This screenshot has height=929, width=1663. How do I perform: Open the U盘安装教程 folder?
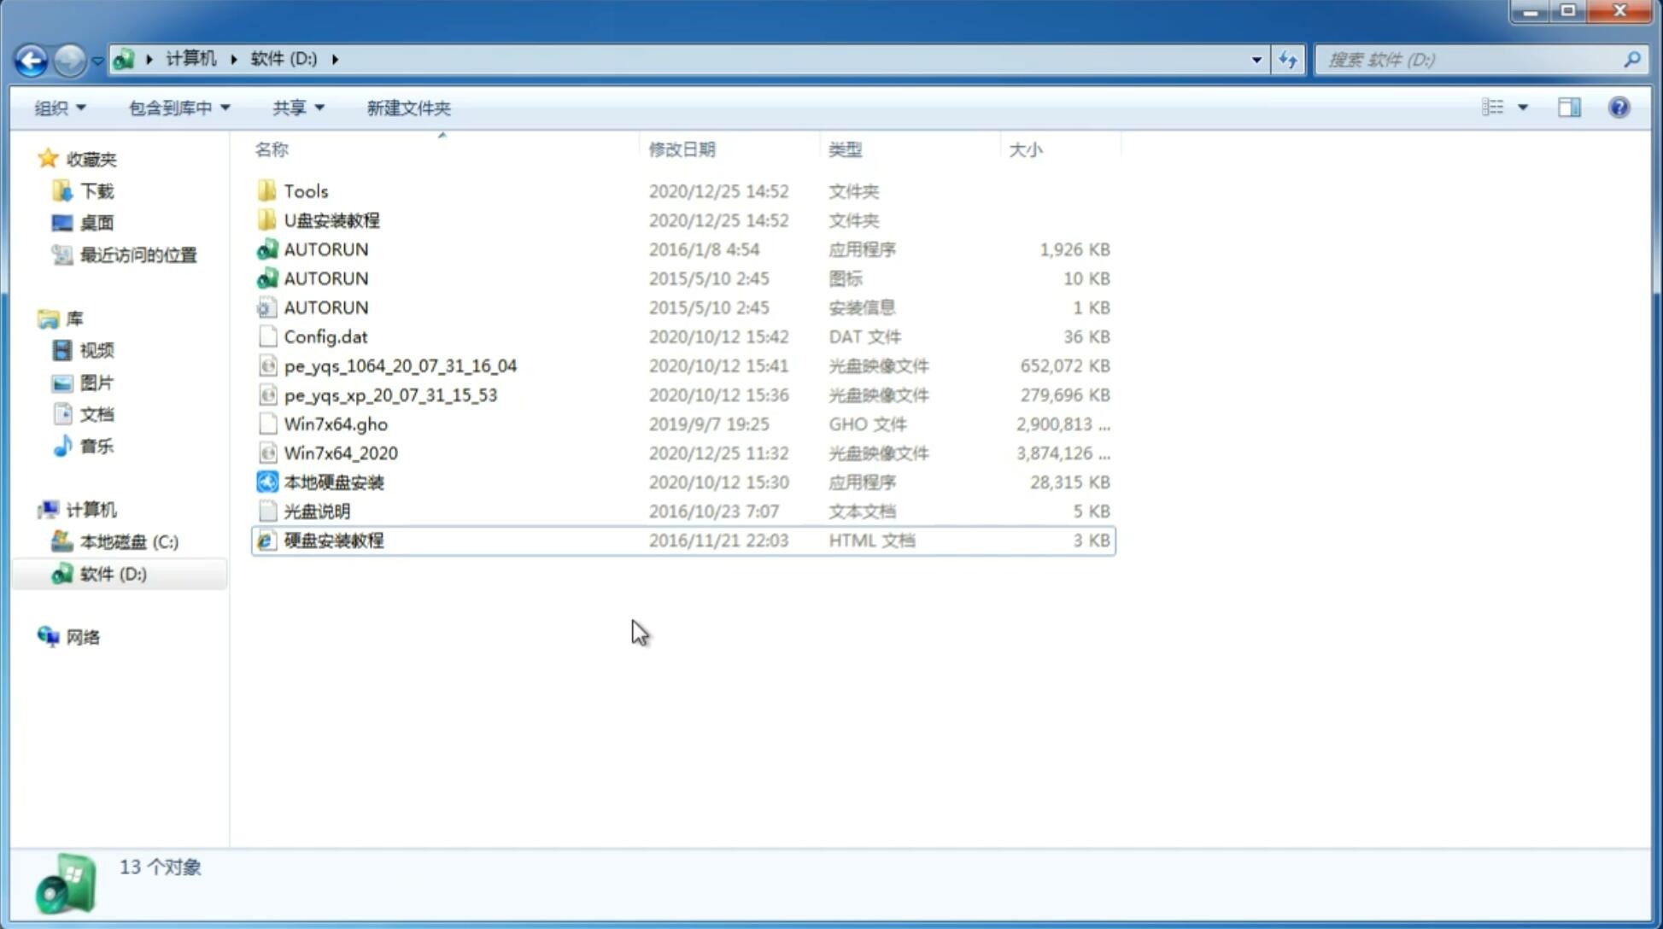332,220
